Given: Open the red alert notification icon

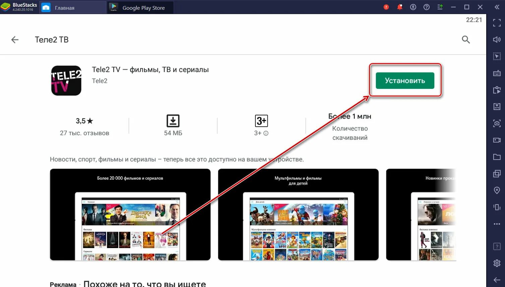Looking at the screenshot, I should click(386, 7).
